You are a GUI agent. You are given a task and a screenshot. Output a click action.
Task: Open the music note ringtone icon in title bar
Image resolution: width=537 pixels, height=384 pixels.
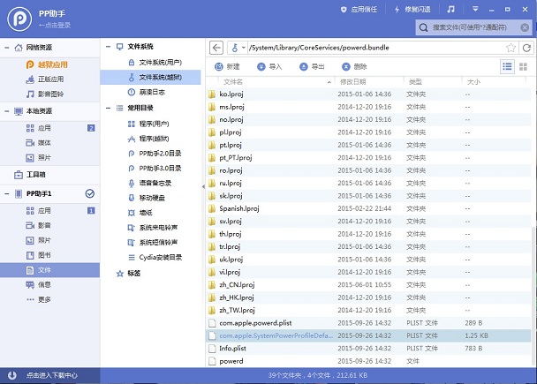click(451, 9)
